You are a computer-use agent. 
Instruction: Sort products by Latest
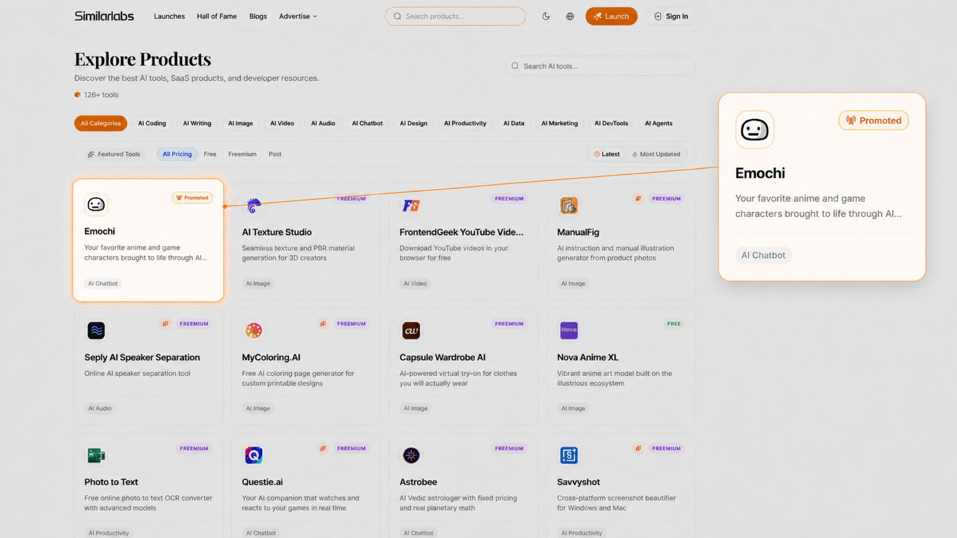click(x=607, y=154)
